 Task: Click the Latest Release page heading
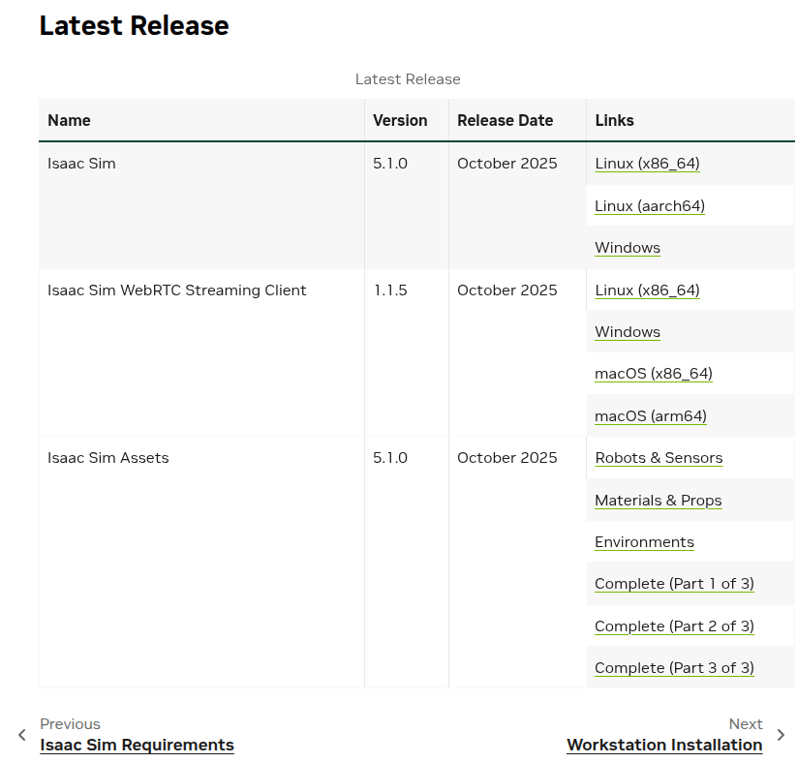[x=135, y=25]
